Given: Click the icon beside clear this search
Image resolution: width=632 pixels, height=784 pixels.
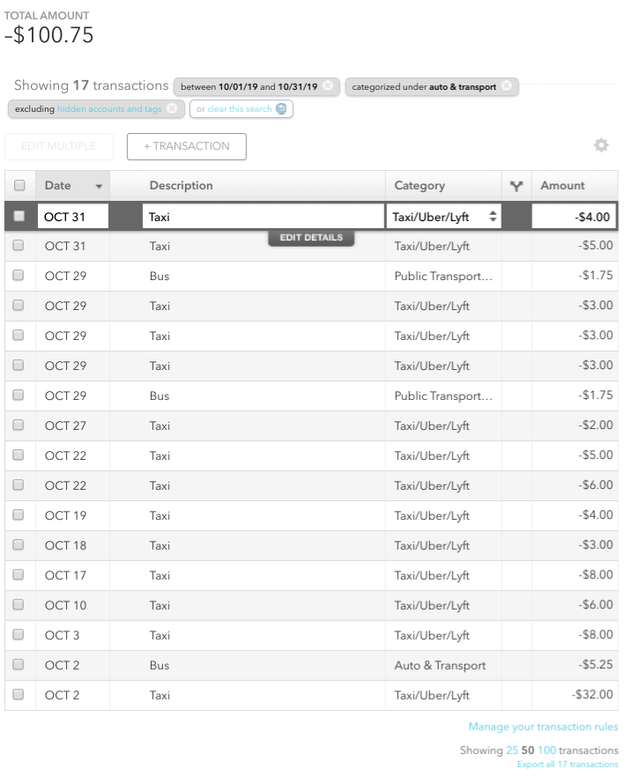Looking at the screenshot, I should [281, 109].
